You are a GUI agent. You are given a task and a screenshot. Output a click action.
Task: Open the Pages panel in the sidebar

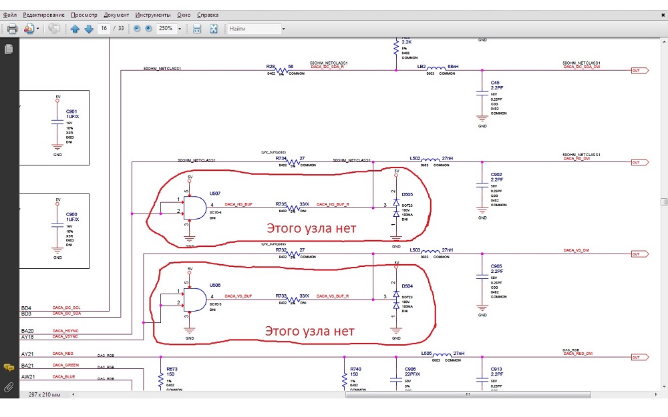pyautogui.click(x=9, y=49)
